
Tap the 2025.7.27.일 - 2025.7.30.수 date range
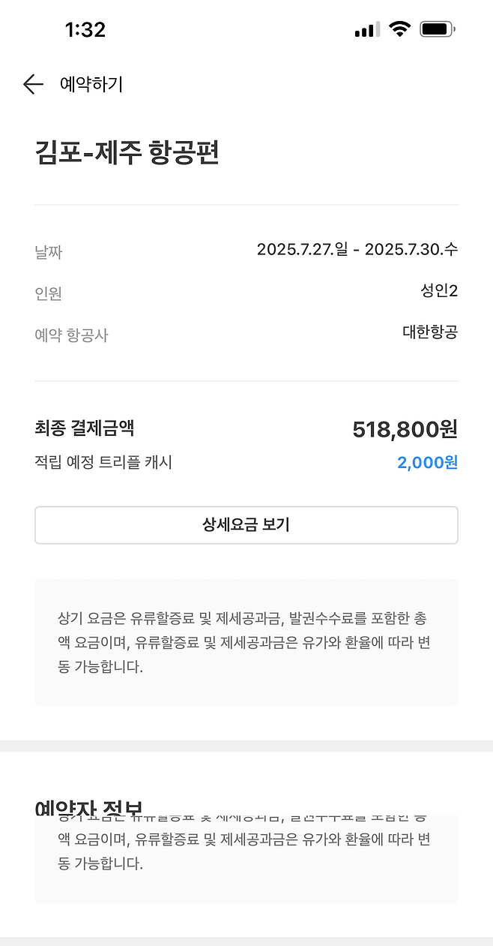[357, 249]
